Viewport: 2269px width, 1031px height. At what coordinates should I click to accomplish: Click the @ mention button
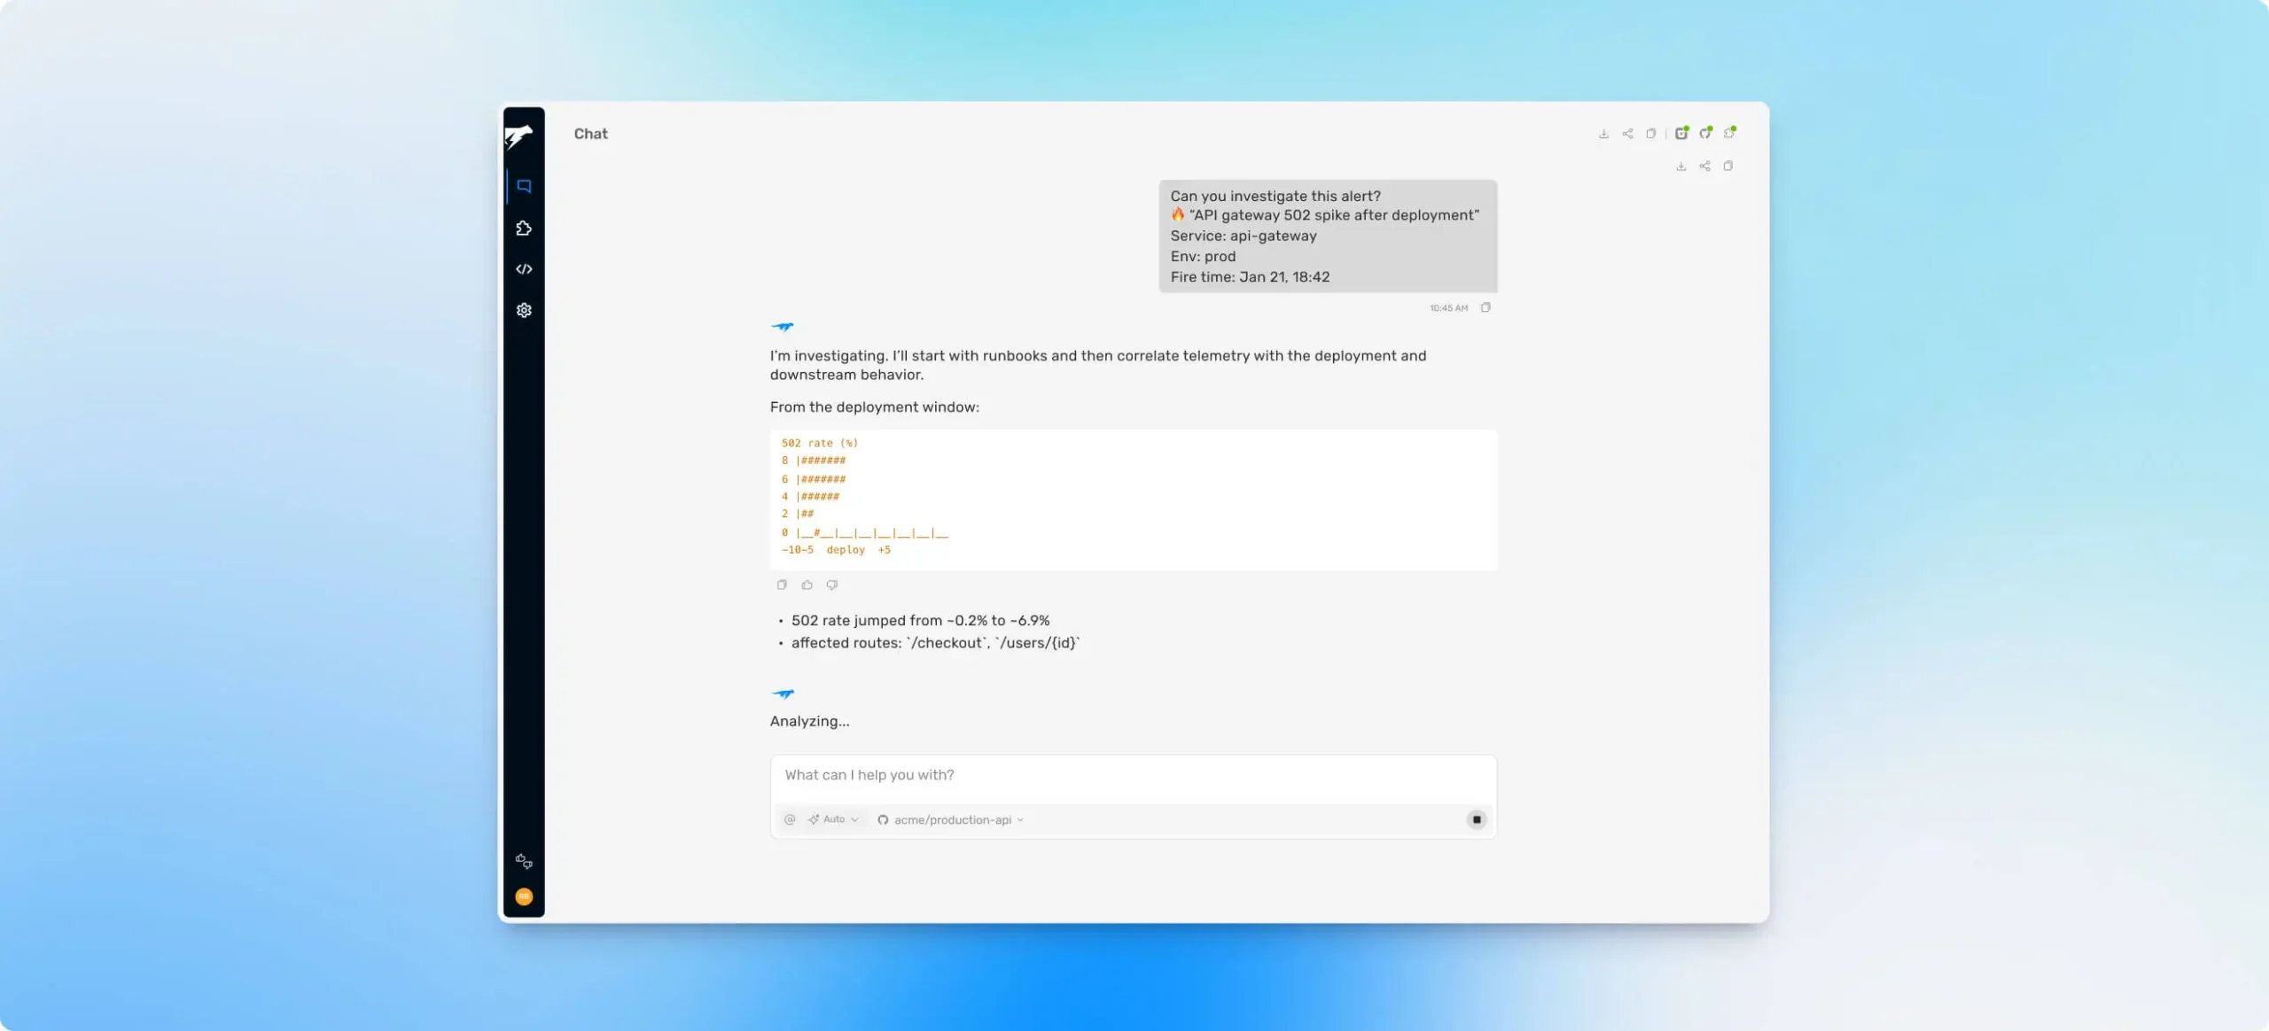click(x=790, y=819)
